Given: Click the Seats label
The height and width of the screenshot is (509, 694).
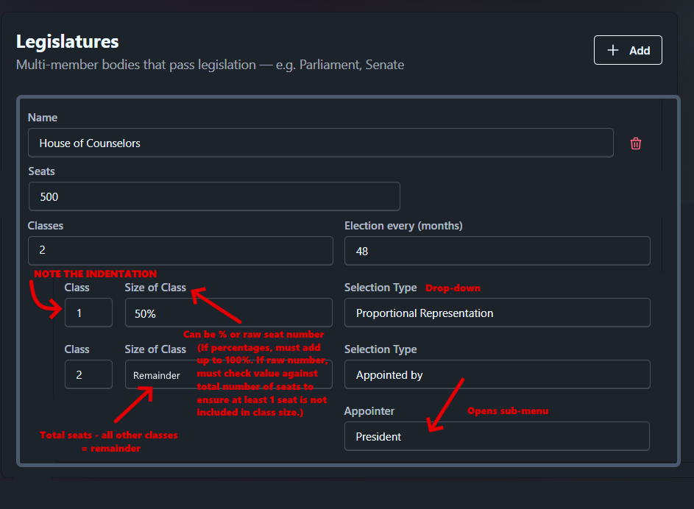Looking at the screenshot, I should [42, 171].
